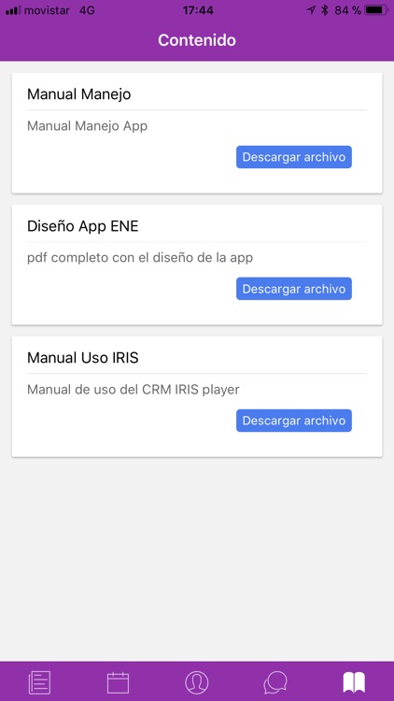Open the profile tab icon
Screen dimensions: 394x701
pos(197,682)
